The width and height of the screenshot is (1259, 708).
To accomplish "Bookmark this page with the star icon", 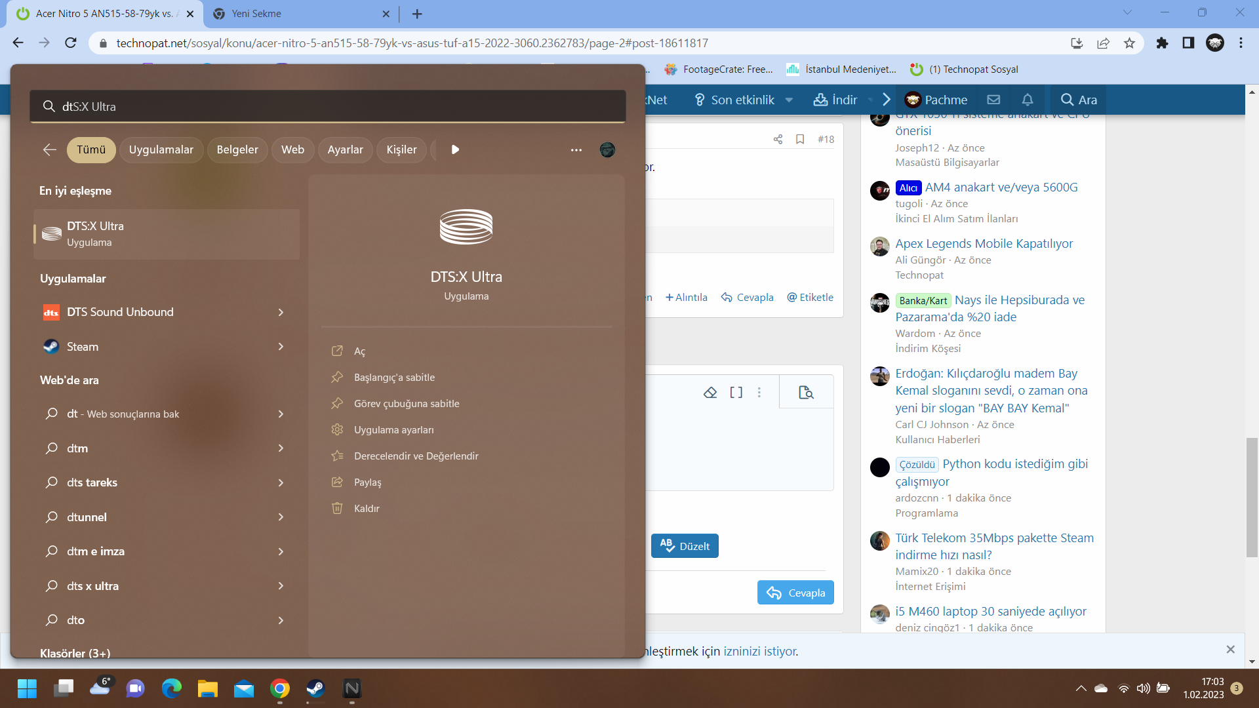I will (x=1129, y=43).
